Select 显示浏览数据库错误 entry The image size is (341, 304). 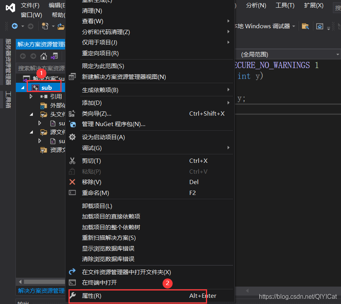click(150, 248)
